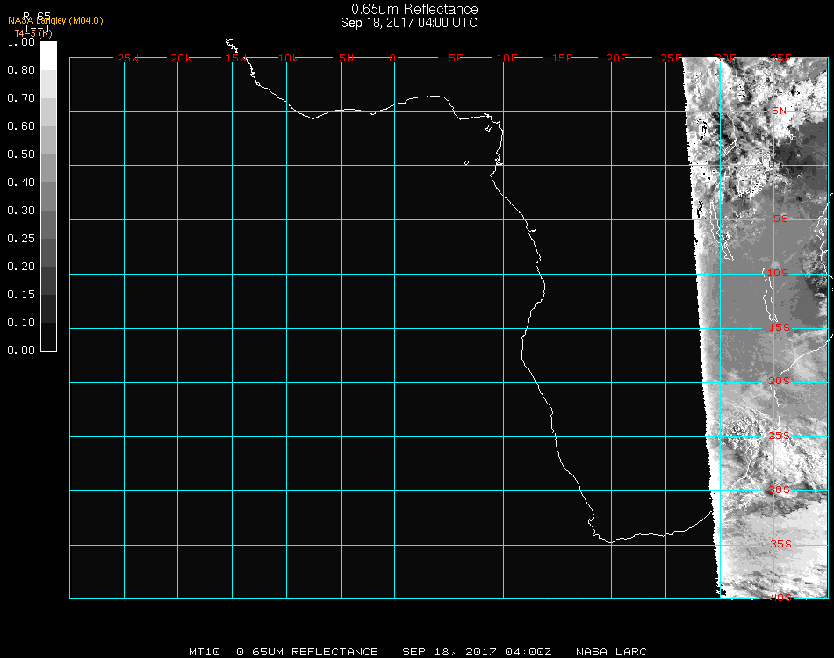Select the white 1.00 colorbar segment
834x658 pixels.
point(48,54)
